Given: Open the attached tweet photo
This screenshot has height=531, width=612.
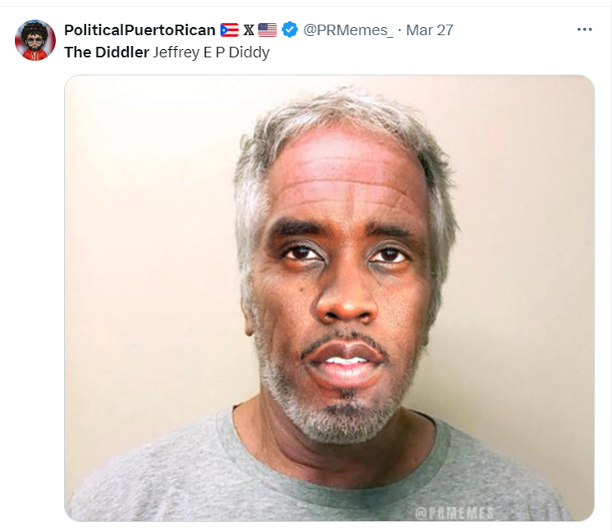Looking at the screenshot, I should (x=329, y=297).
